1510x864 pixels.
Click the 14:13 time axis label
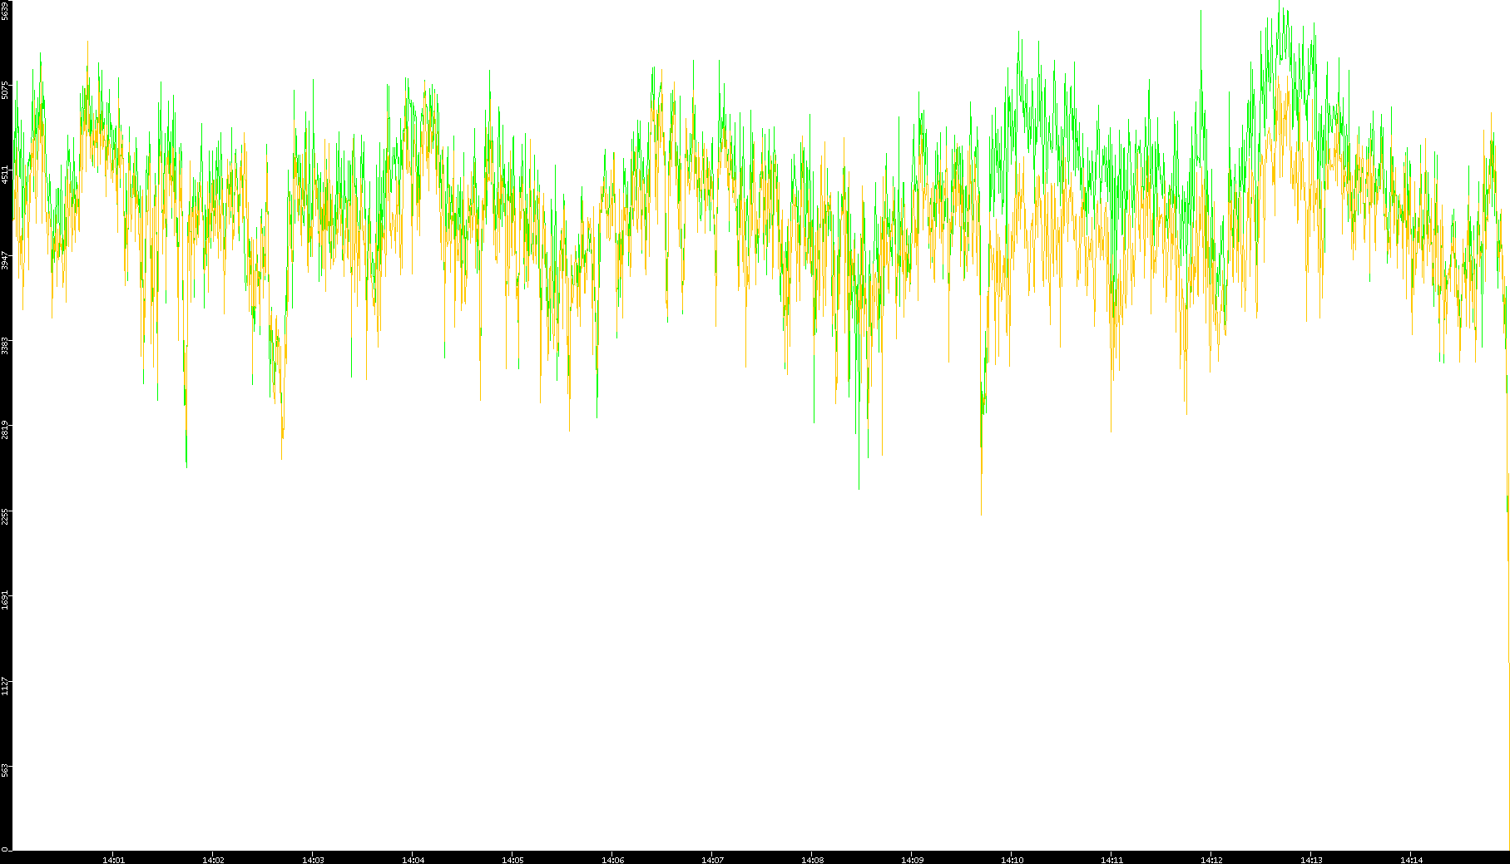point(1311,860)
